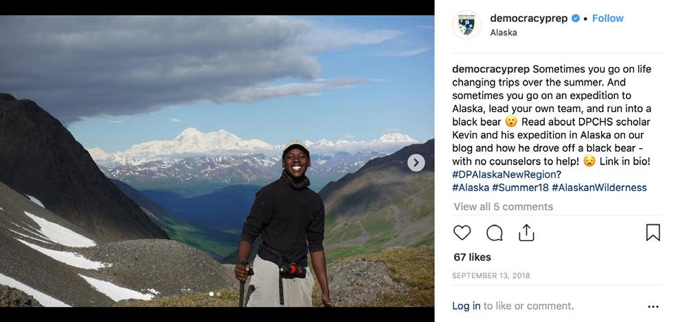Open the #AlaskanWilderness hashtag
Image resolution: width=676 pixels, height=322 pixels.
[599, 187]
